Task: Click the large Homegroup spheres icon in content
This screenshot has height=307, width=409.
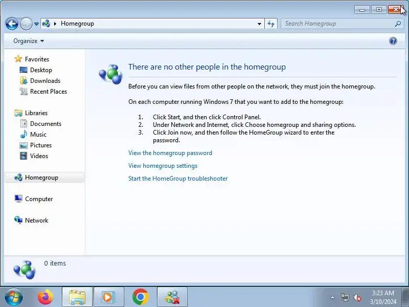Action: [x=111, y=74]
